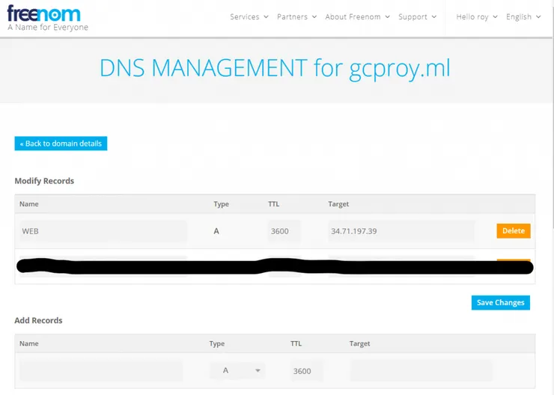The image size is (554, 395).
Task: Click the Add Records heading
Action: point(38,320)
